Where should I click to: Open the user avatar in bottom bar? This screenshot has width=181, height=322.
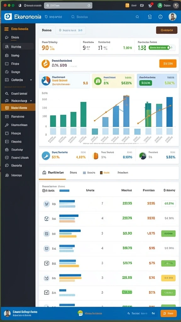8,314
